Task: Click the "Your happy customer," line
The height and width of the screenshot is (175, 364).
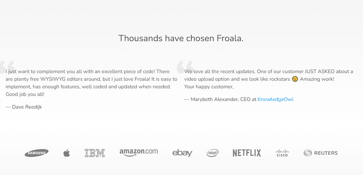Action: (x=209, y=87)
